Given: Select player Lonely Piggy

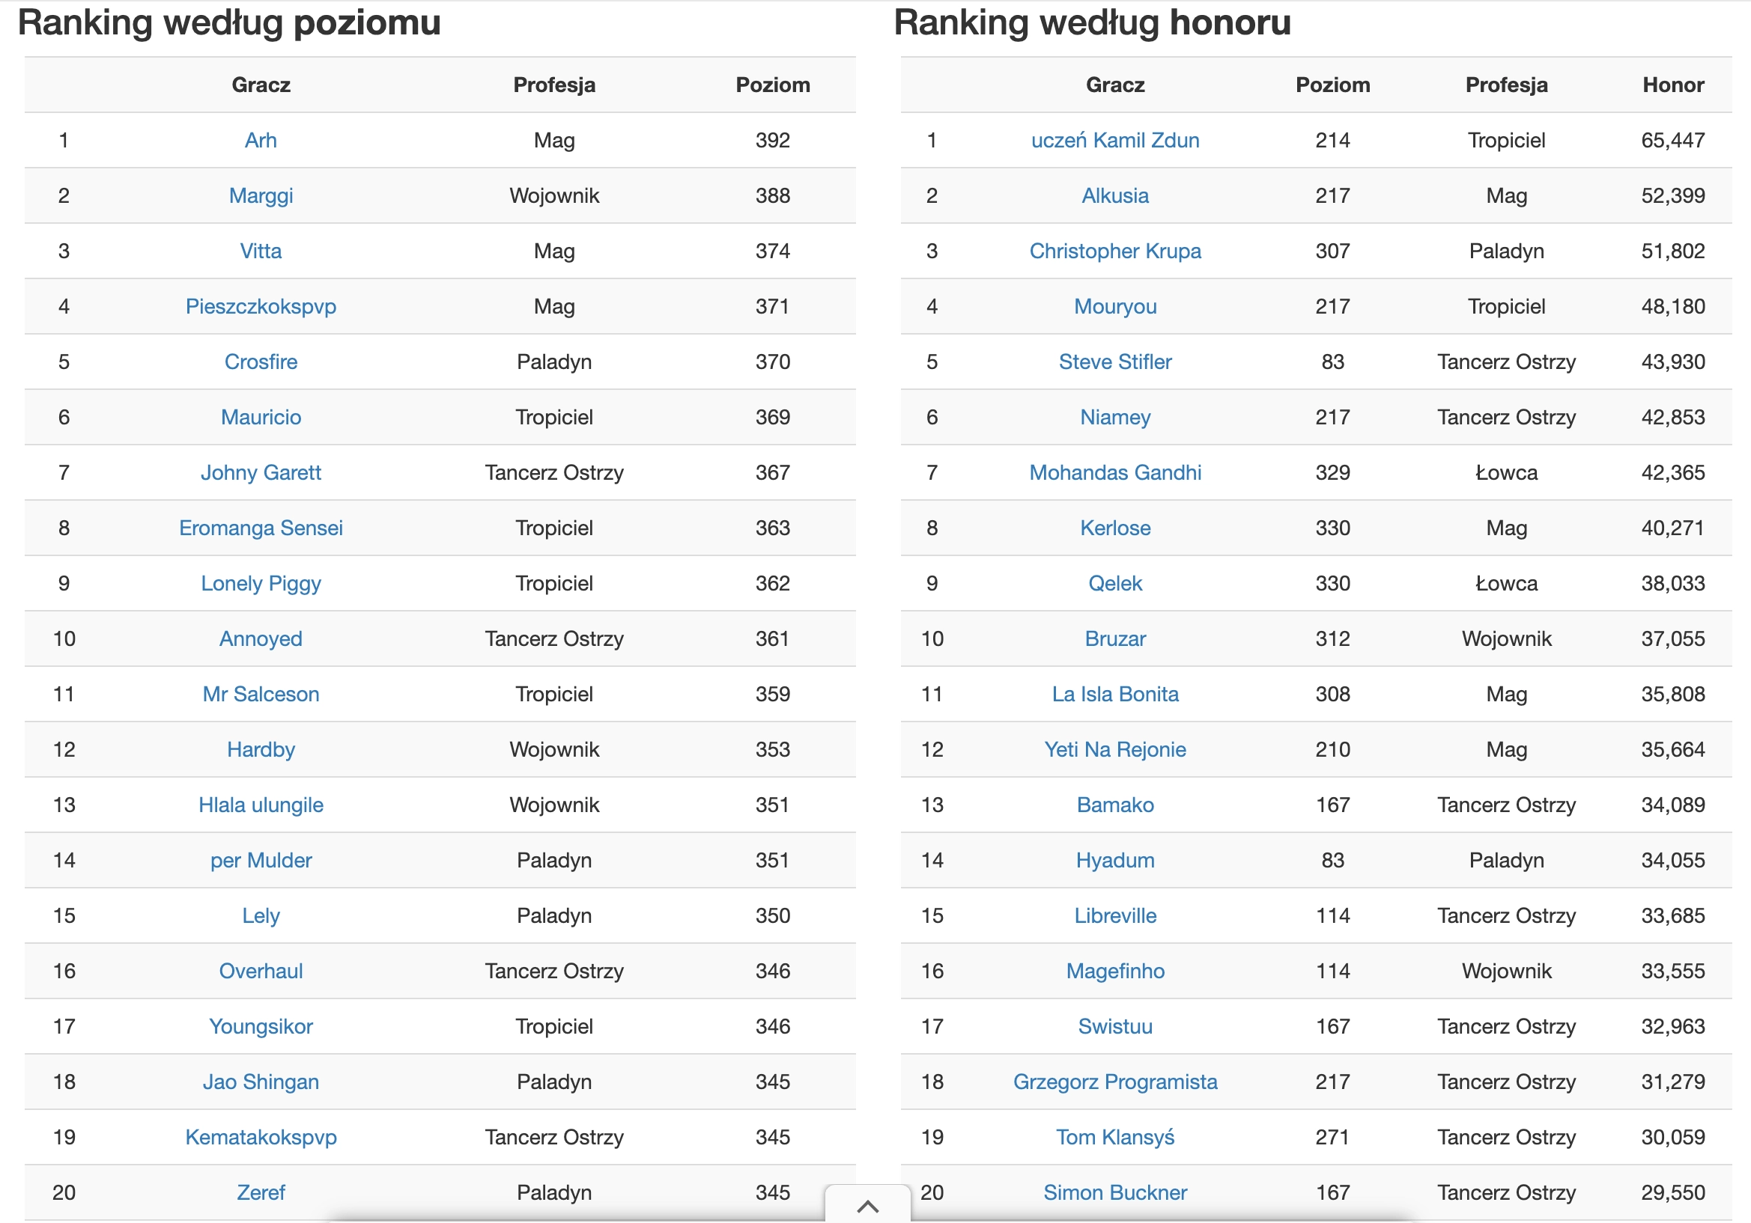Looking at the screenshot, I should pos(261,584).
